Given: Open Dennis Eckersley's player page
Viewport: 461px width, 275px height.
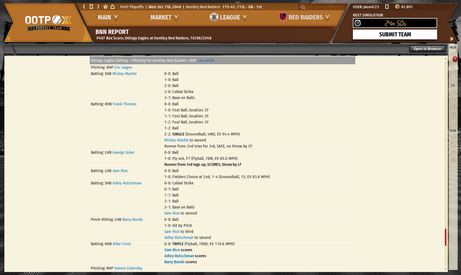Looking at the screenshot, I should pos(128,268).
